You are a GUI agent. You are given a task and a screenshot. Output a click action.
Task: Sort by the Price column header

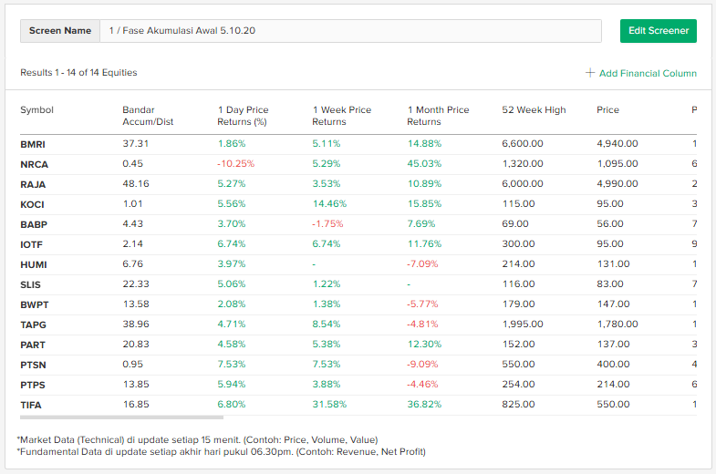click(x=607, y=110)
